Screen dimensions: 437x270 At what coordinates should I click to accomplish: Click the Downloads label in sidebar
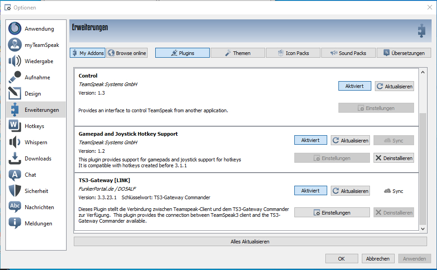pyautogui.click(x=38, y=158)
